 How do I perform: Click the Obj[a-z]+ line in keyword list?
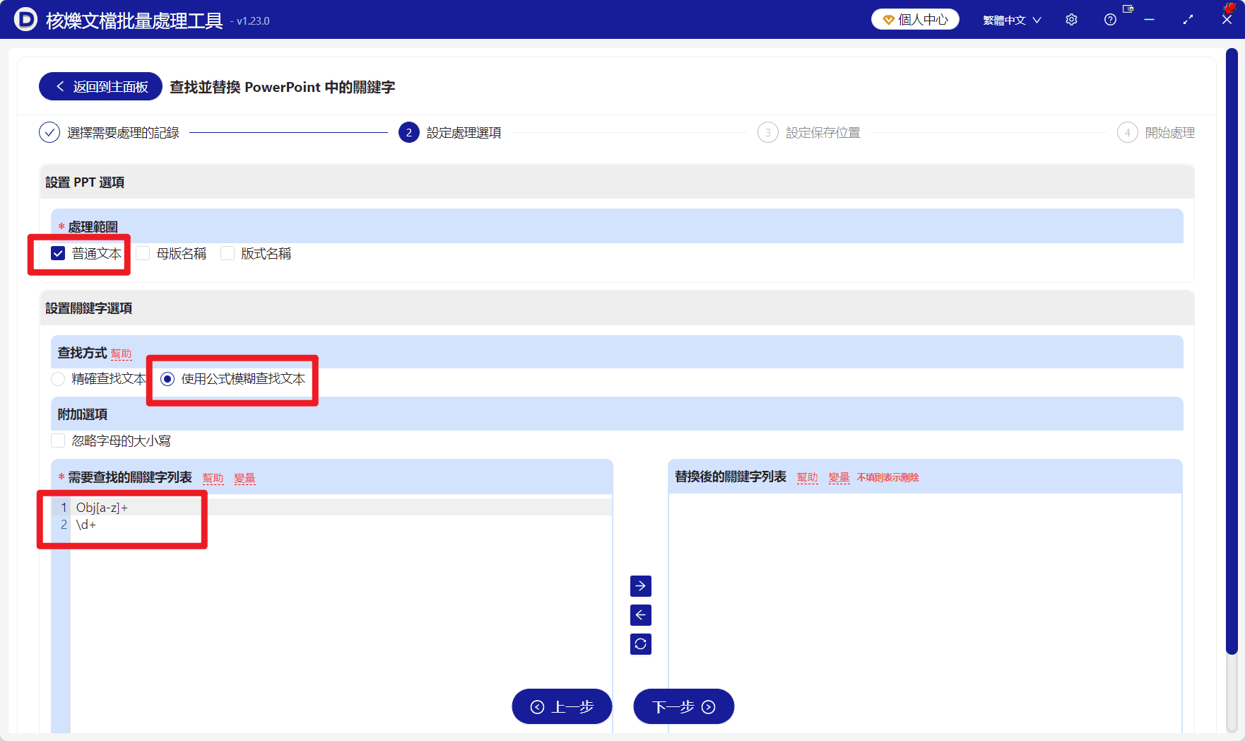tap(342, 507)
